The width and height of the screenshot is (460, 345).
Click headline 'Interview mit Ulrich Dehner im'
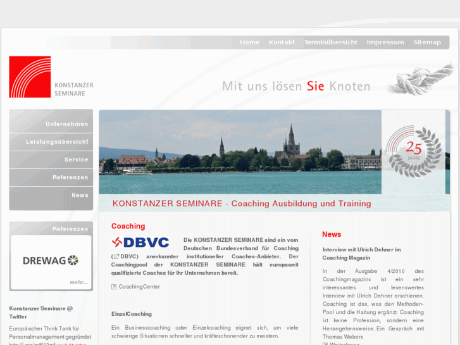[x=361, y=249]
